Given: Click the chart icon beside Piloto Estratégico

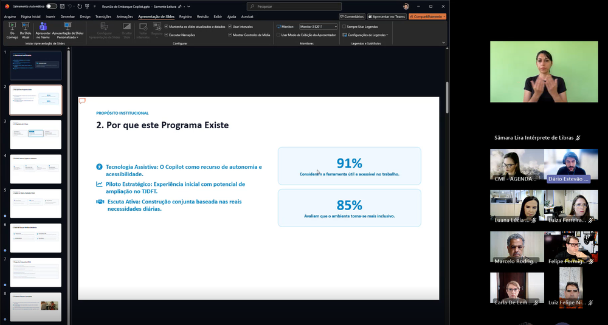Looking at the screenshot, I should [99, 185].
